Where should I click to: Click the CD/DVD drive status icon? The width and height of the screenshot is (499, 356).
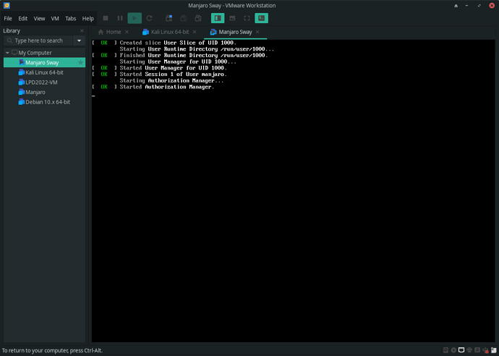[x=454, y=350]
